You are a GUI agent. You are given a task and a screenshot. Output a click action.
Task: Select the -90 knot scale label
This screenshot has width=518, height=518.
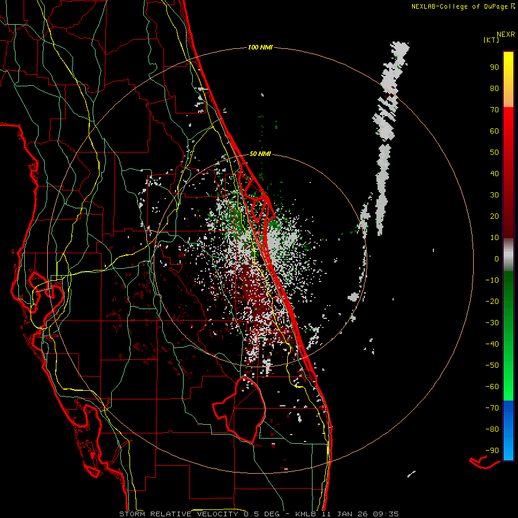click(x=492, y=451)
